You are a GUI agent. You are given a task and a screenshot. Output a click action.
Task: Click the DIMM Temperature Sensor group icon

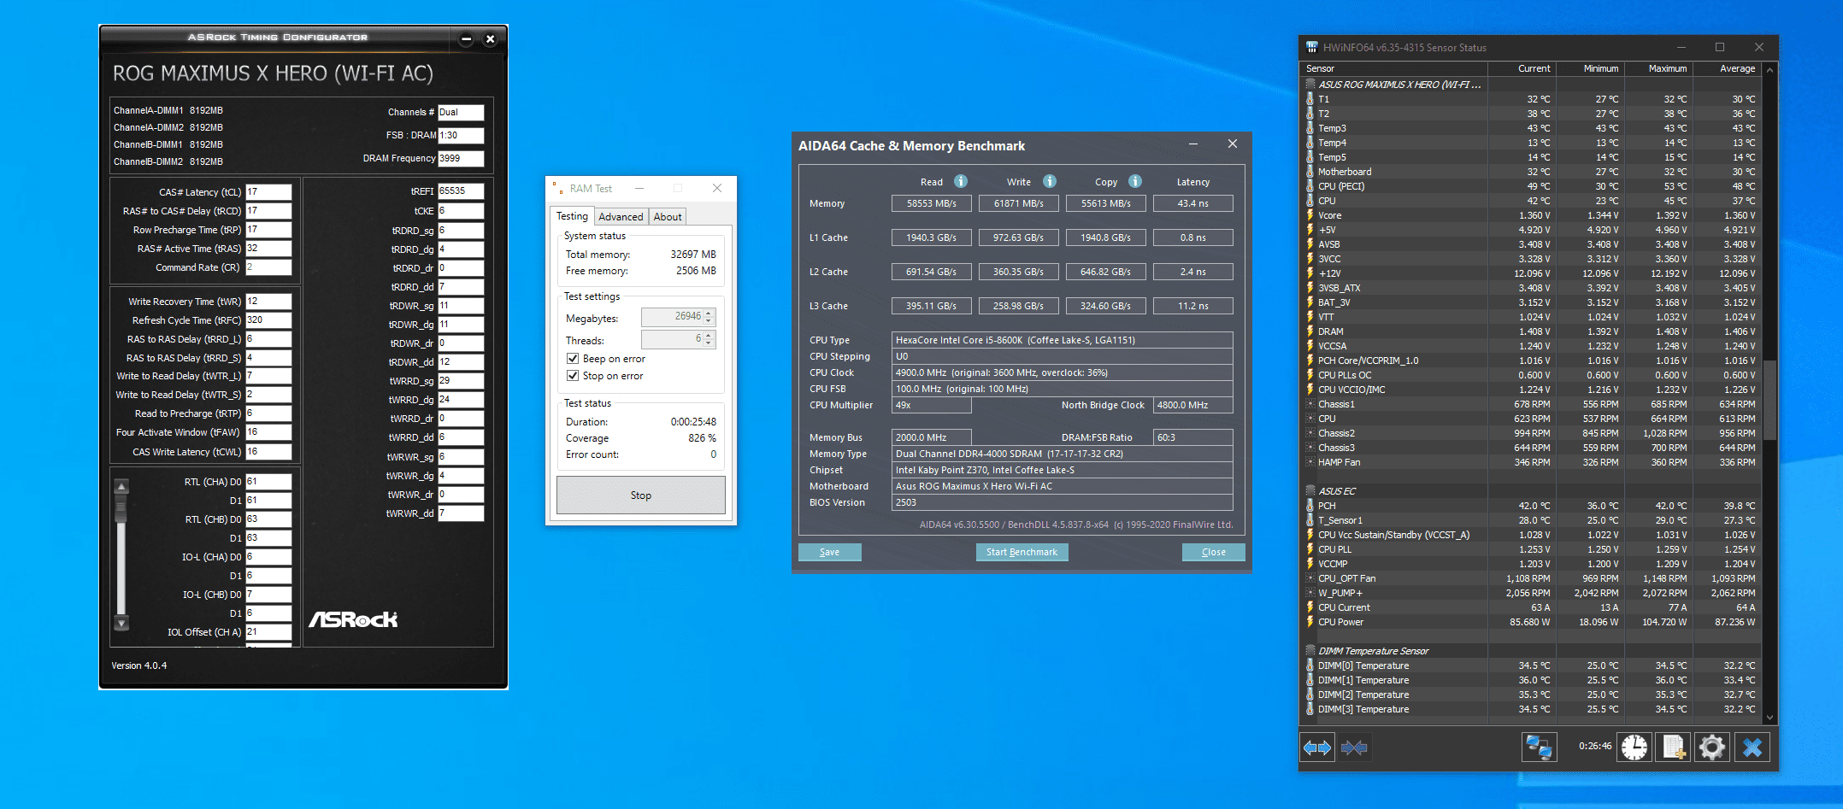(1310, 651)
